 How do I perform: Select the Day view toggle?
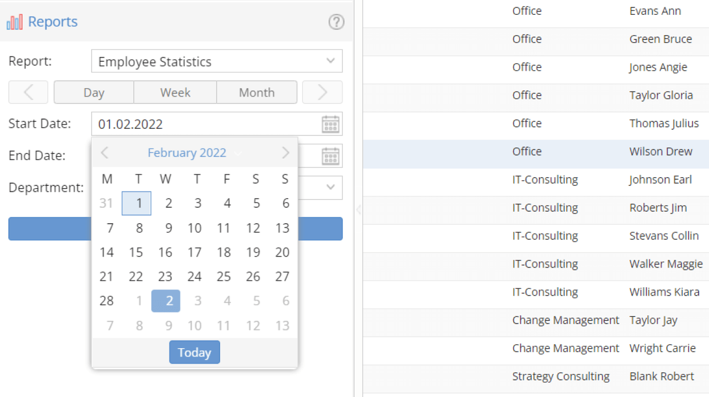(x=93, y=92)
